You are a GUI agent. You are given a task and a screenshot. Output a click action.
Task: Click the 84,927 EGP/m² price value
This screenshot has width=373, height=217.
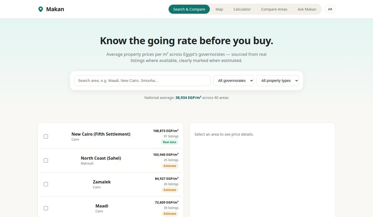click(x=167, y=179)
